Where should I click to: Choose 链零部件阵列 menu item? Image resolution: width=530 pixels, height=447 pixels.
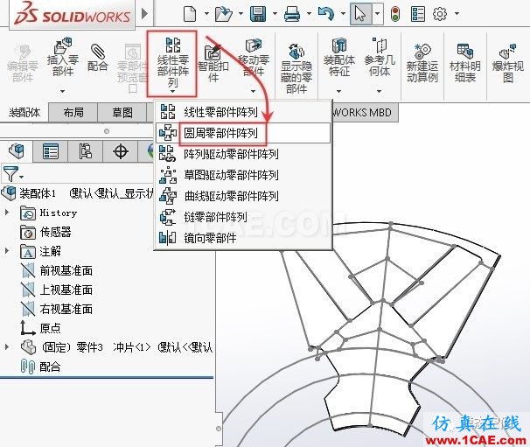click(x=242, y=217)
